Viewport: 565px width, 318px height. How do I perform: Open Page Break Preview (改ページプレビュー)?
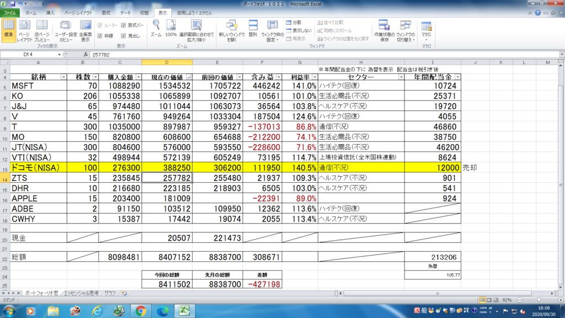pos(42,30)
